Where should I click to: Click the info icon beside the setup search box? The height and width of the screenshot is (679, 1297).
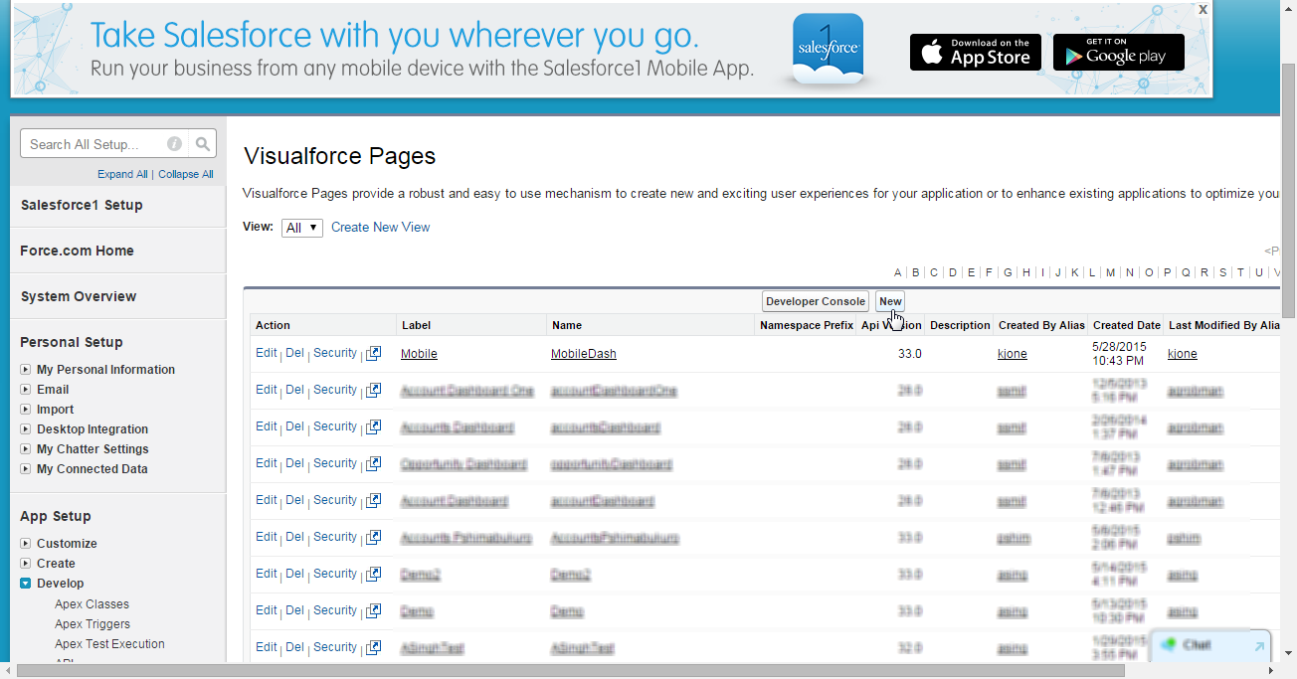point(174,143)
